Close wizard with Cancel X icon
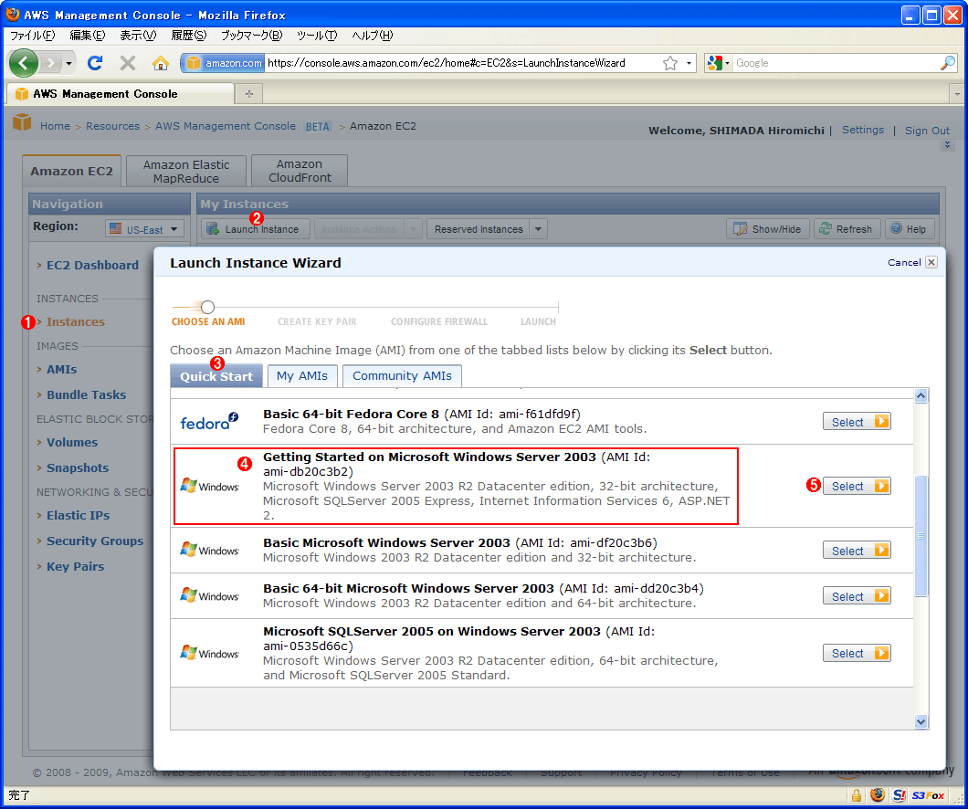 point(931,262)
